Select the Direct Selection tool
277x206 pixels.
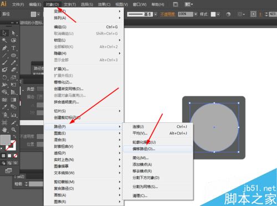click(13, 33)
